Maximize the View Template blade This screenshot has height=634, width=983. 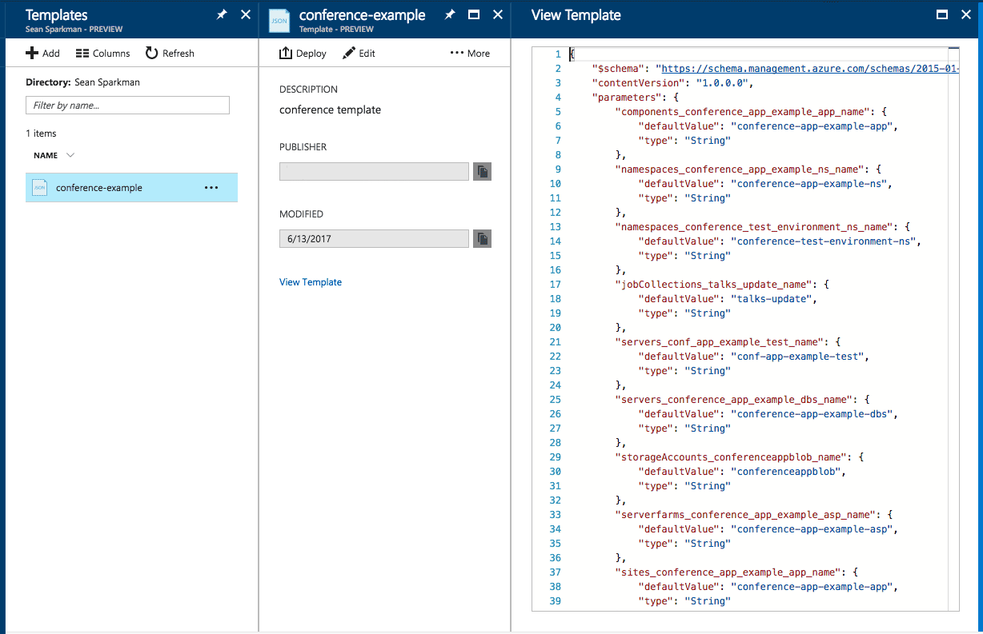[942, 15]
